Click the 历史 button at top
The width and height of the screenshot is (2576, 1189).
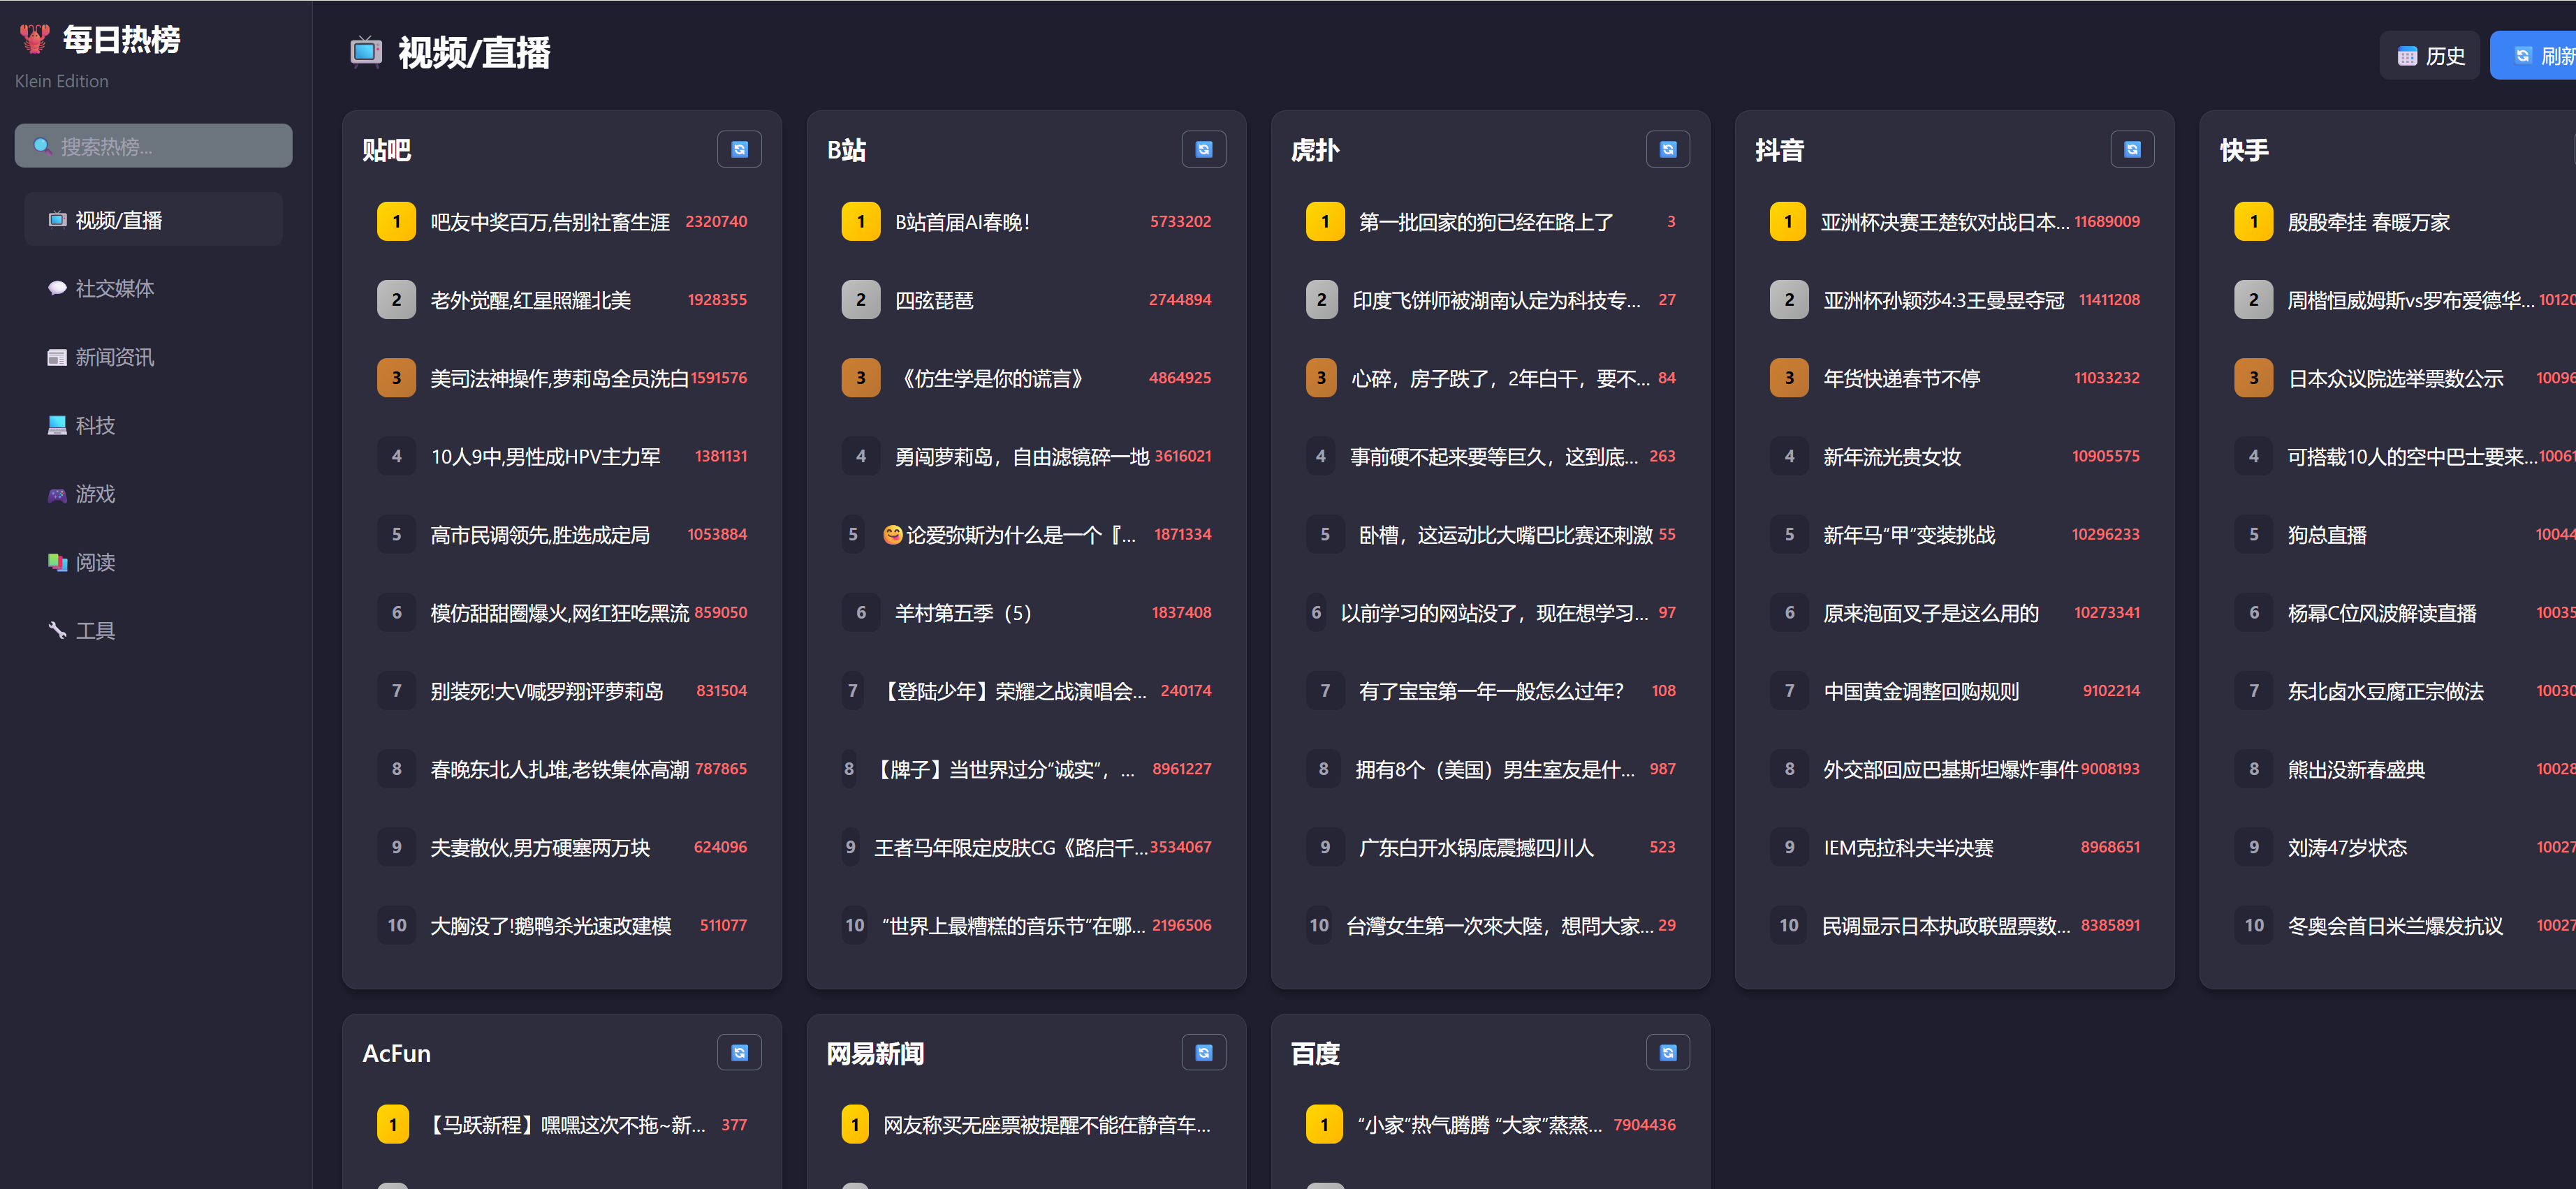click(x=2429, y=56)
